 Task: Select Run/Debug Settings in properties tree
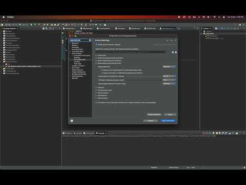(79, 74)
